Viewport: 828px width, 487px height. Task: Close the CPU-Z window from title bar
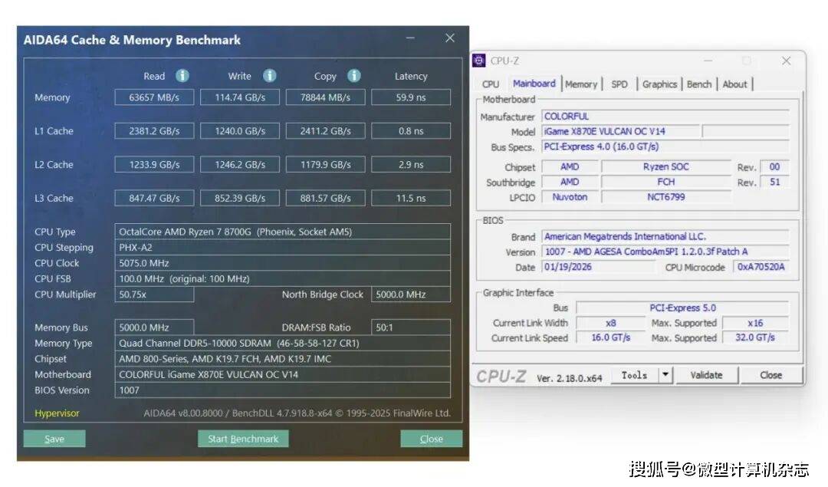(786, 61)
